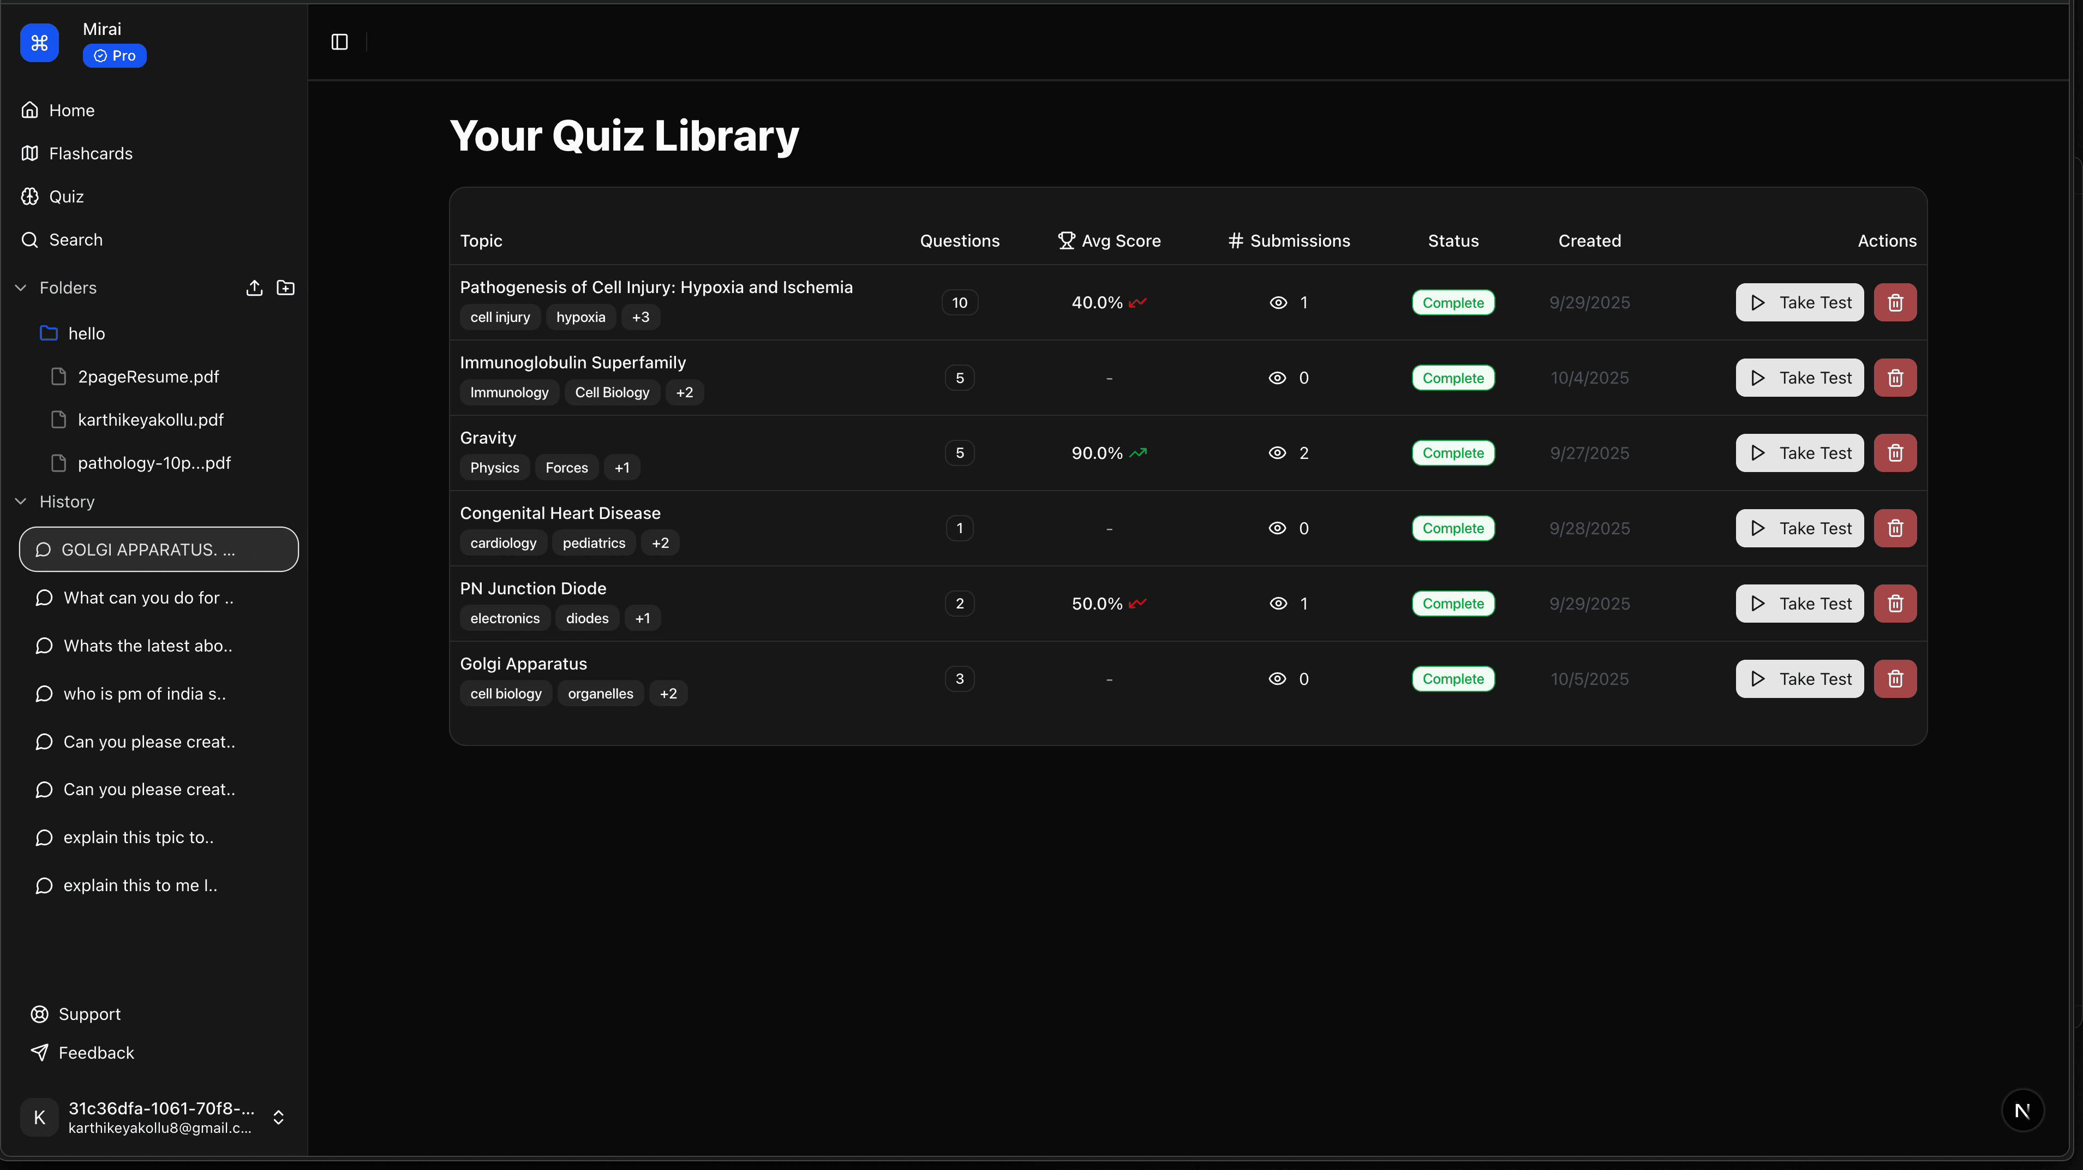This screenshot has height=1170, width=2083.
Task: Upload a file using the folder upload icon
Action: [x=254, y=288]
